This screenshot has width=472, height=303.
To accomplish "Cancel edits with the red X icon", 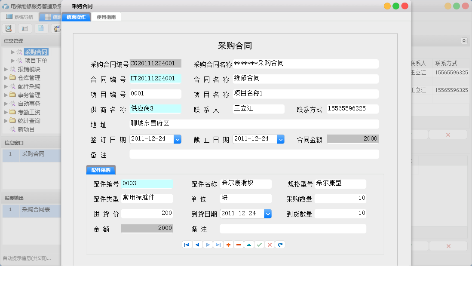I will (270, 245).
